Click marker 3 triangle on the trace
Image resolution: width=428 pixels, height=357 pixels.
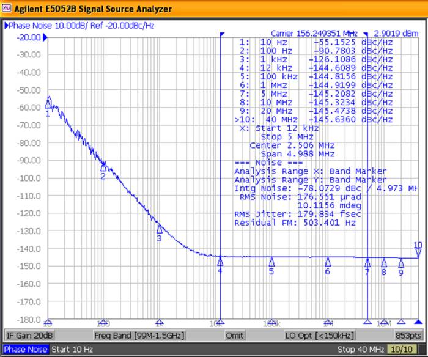(x=160, y=229)
